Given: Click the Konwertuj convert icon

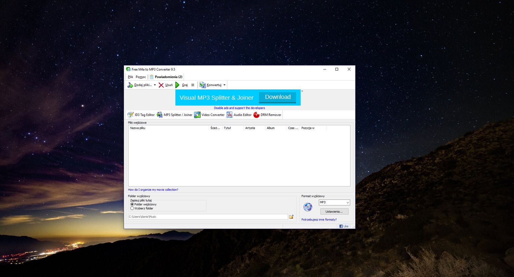Looking at the screenshot, I should (203, 85).
